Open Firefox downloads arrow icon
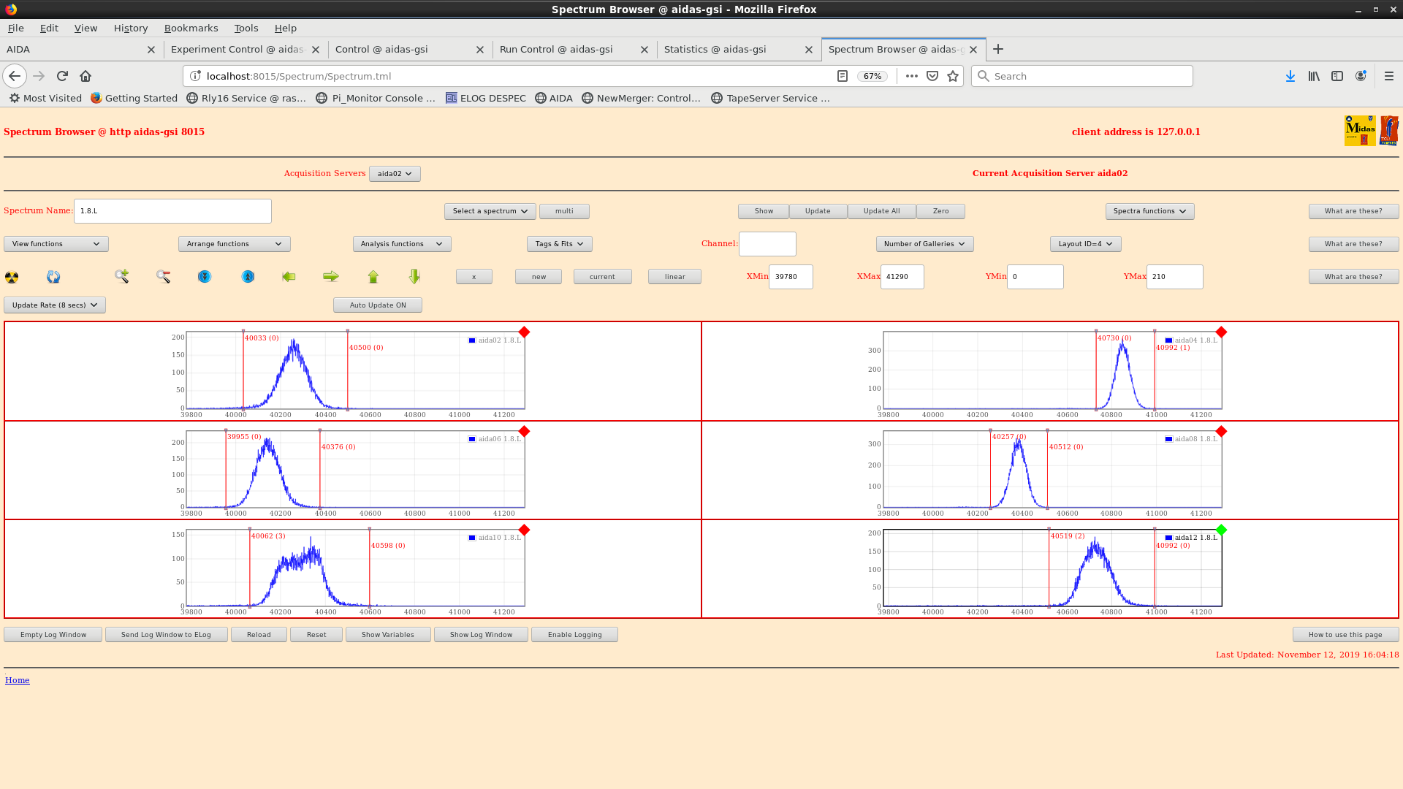1403x789 pixels. click(x=1290, y=76)
